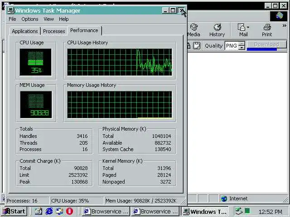Show more toolbar buttons via chevron
290x217 pixels.
[x=285, y=26]
